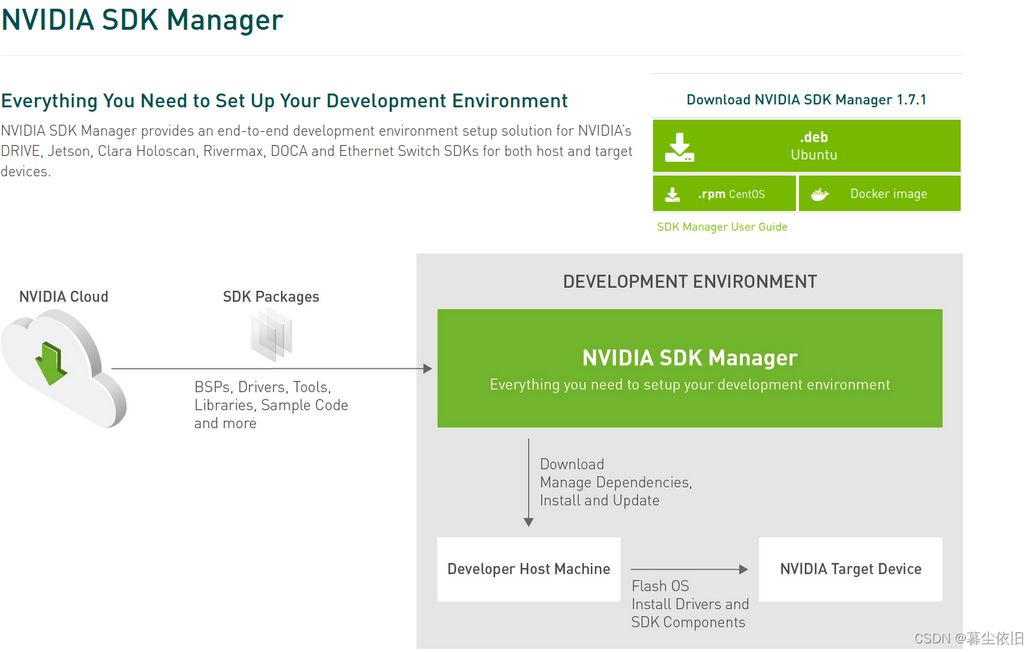Click the Docker whale icon
This screenshot has width=1034, height=652.
(820, 194)
